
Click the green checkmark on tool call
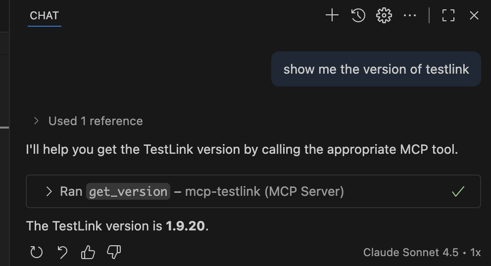pos(458,191)
